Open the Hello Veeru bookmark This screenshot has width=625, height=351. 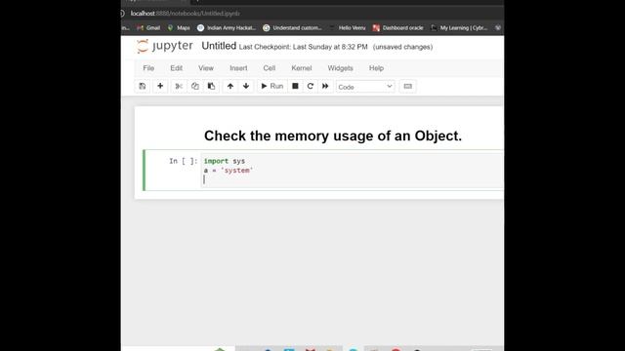click(348, 28)
